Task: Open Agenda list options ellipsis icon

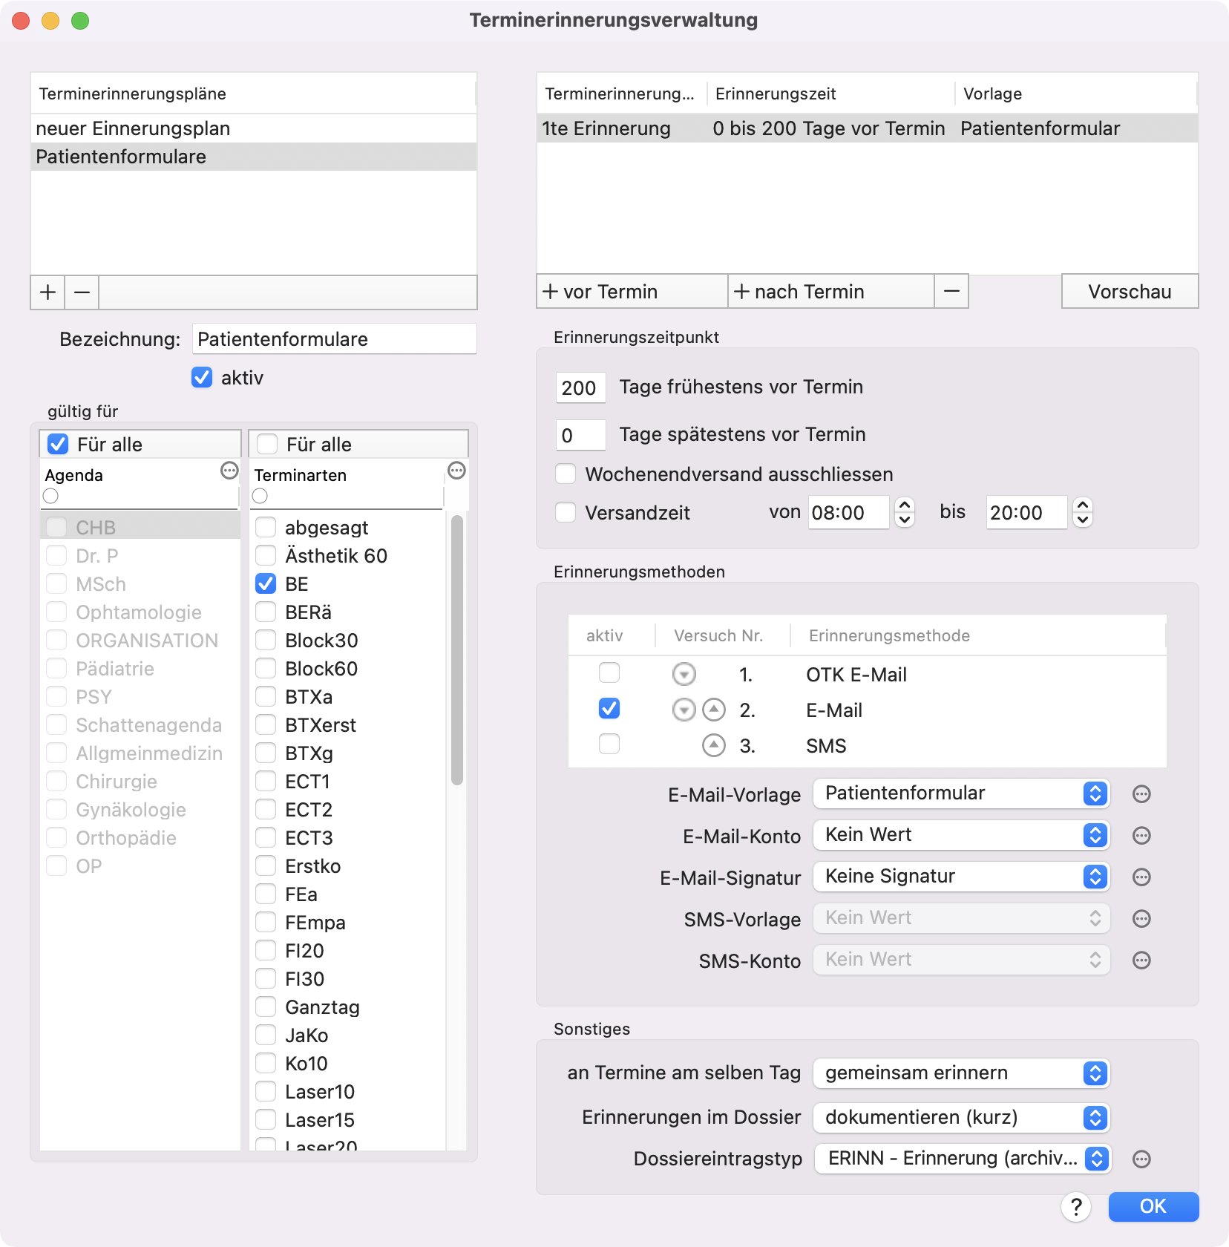Action: pyautogui.click(x=229, y=471)
